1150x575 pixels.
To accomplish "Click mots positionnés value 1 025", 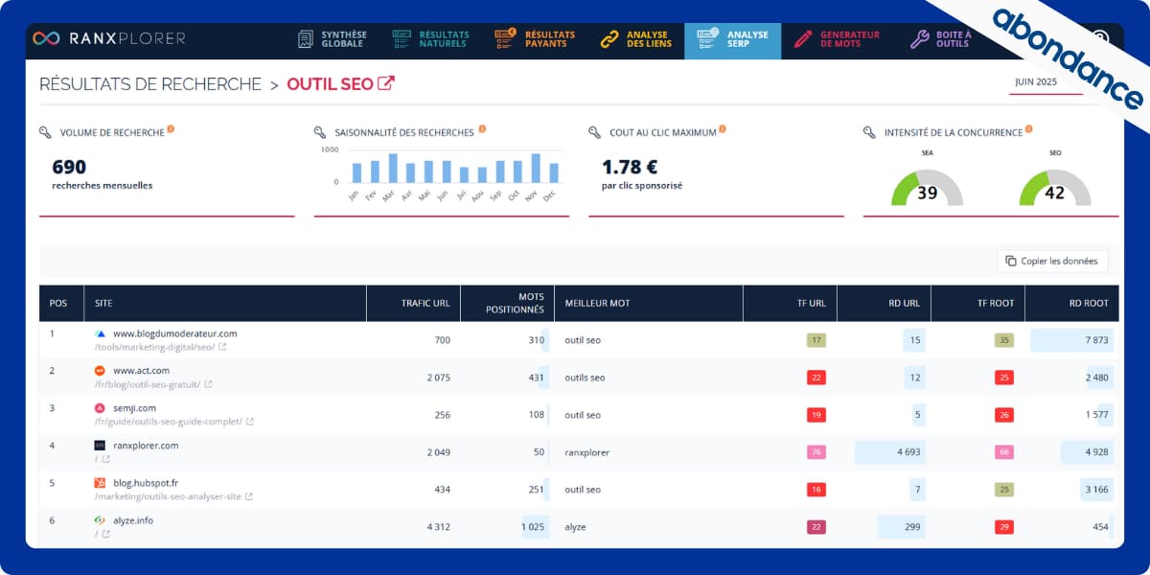I will pyautogui.click(x=533, y=527).
